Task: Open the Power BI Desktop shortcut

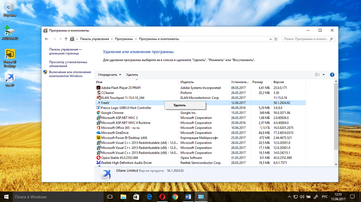Action: pyautogui.click(x=9, y=58)
